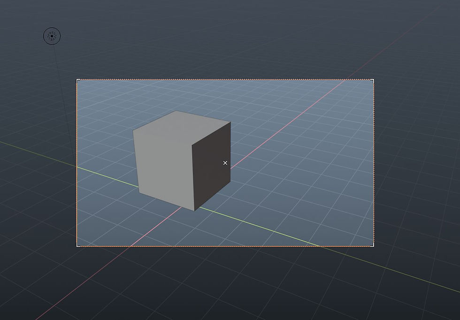This screenshot has height=320, width=460.
Task: Select the cube by its top face
Action: click(182, 127)
